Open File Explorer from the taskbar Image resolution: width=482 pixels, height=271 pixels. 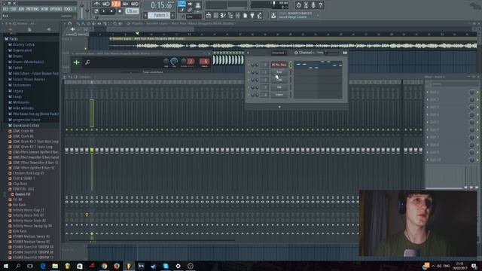coord(55,266)
